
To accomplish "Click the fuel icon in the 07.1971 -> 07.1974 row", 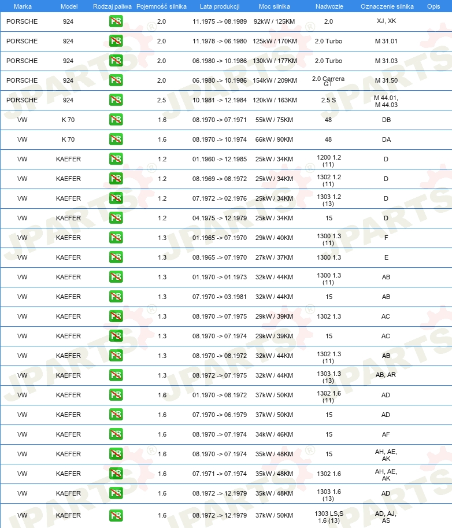I will click(x=116, y=474).
